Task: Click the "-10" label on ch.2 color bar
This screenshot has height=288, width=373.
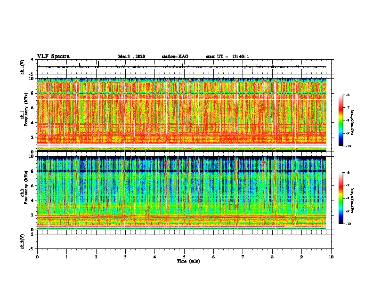Action: tap(348, 224)
